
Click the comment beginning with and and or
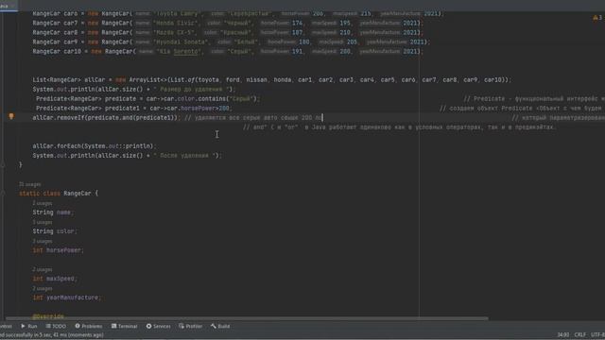point(399,127)
